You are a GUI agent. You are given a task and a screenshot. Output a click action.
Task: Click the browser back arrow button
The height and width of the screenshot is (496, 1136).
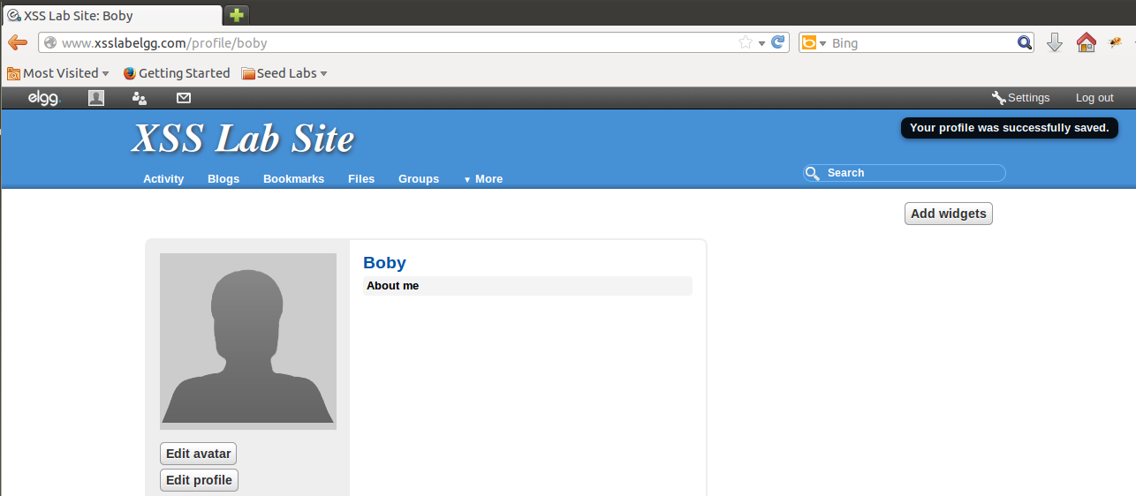(x=18, y=42)
